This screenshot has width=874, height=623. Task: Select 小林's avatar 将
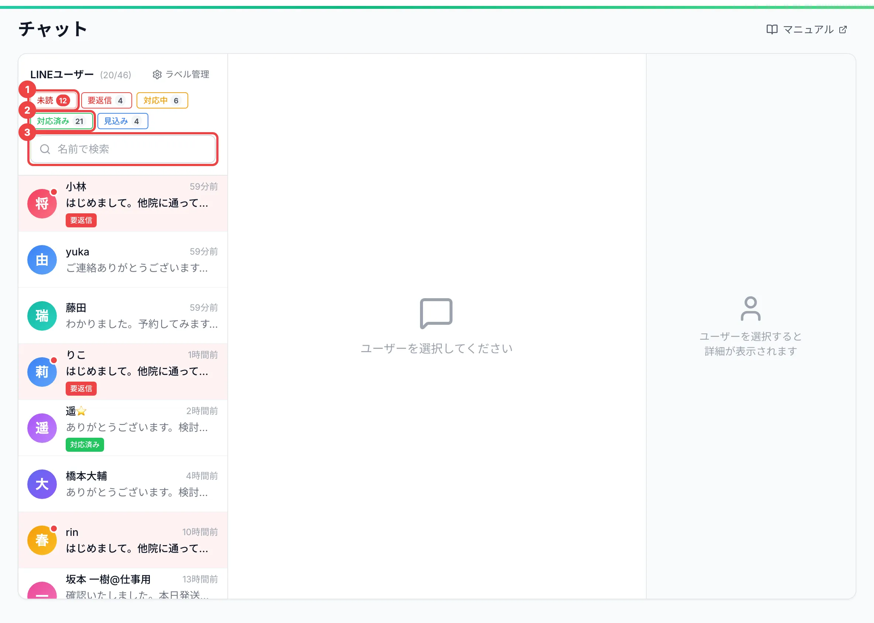pos(42,204)
